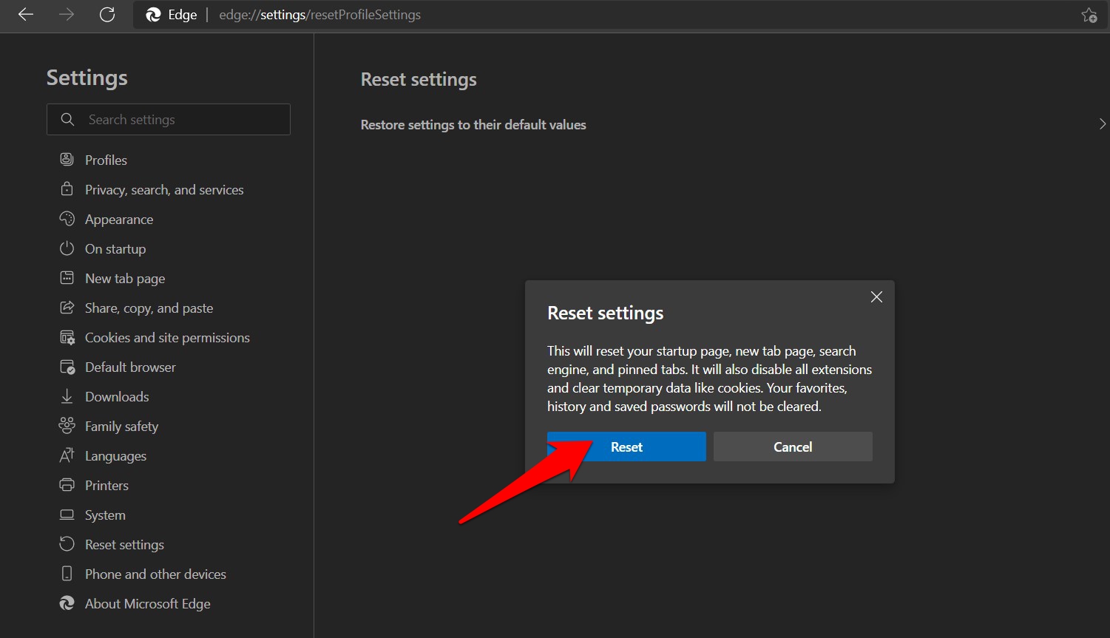
Task: Open Cookies and site permissions icon
Action: [67, 337]
